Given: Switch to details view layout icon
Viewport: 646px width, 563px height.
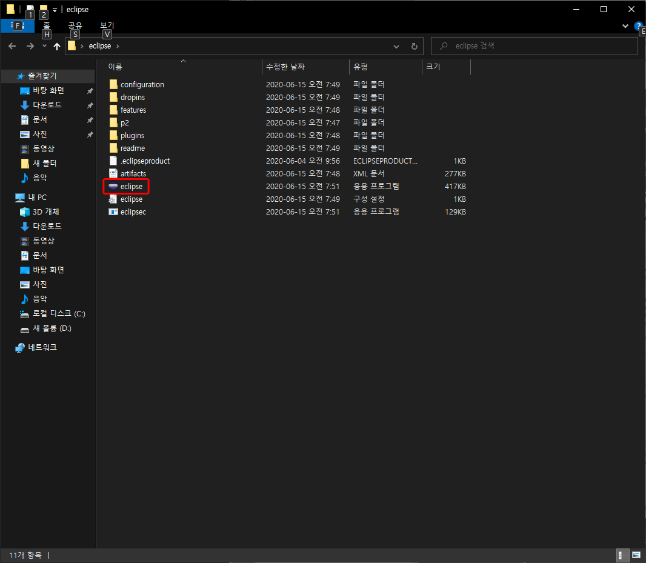Looking at the screenshot, I should (622, 555).
